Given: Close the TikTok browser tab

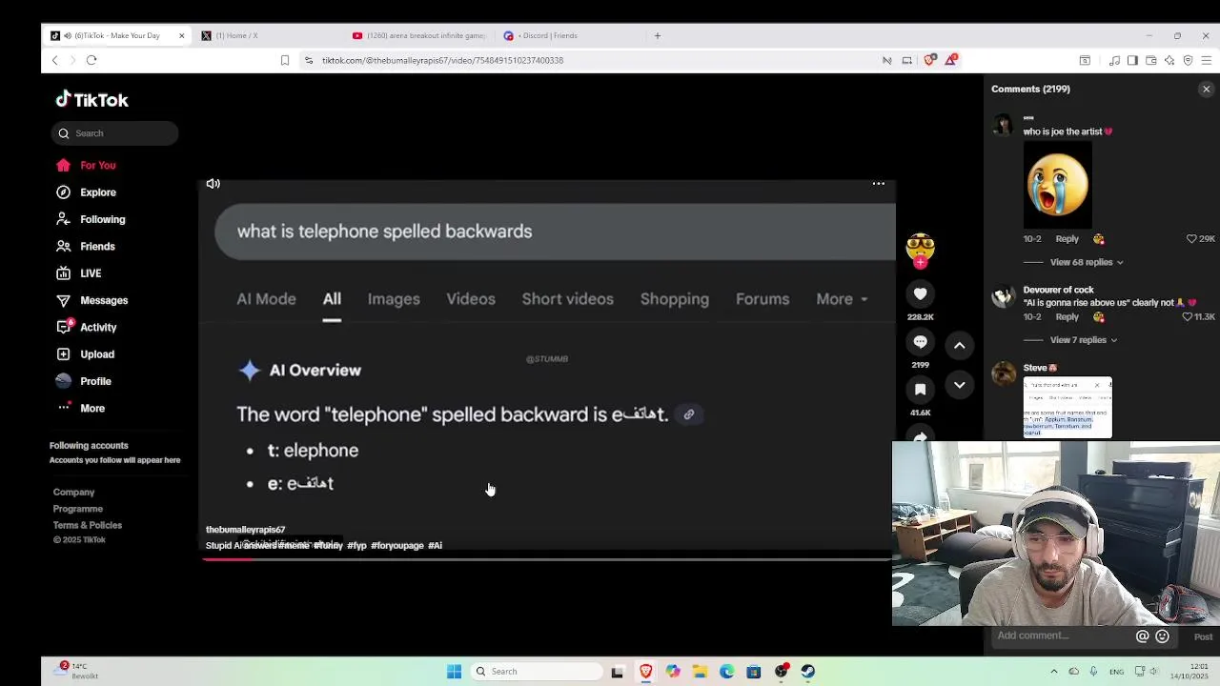Looking at the screenshot, I should tap(181, 35).
